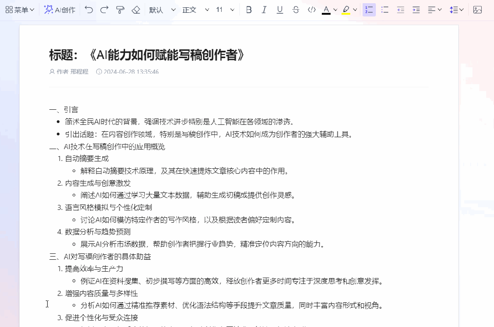This screenshot has width=494, height=327.
Task: Click the undo arrow icon
Action: (x=89, y=10)
